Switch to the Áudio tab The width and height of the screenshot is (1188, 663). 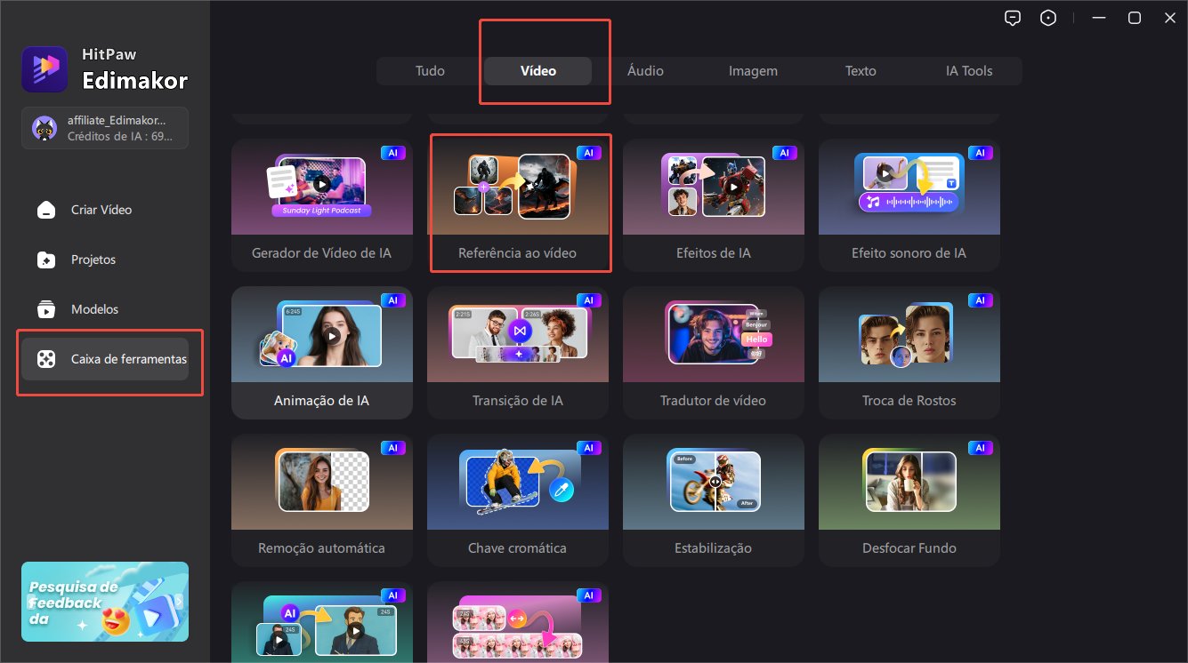pyautogui.click(x=645, y=71)
